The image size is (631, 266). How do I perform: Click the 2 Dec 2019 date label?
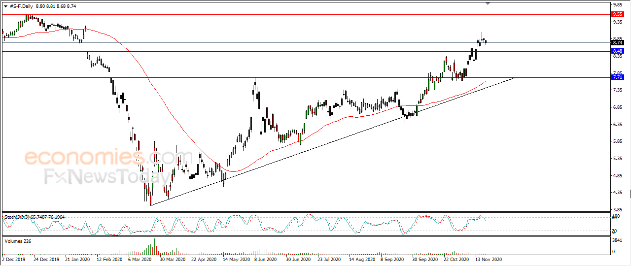[14, 259]
